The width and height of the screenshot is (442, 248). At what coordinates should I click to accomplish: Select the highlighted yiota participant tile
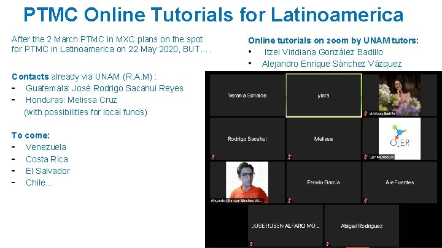(x=324, y=96)
